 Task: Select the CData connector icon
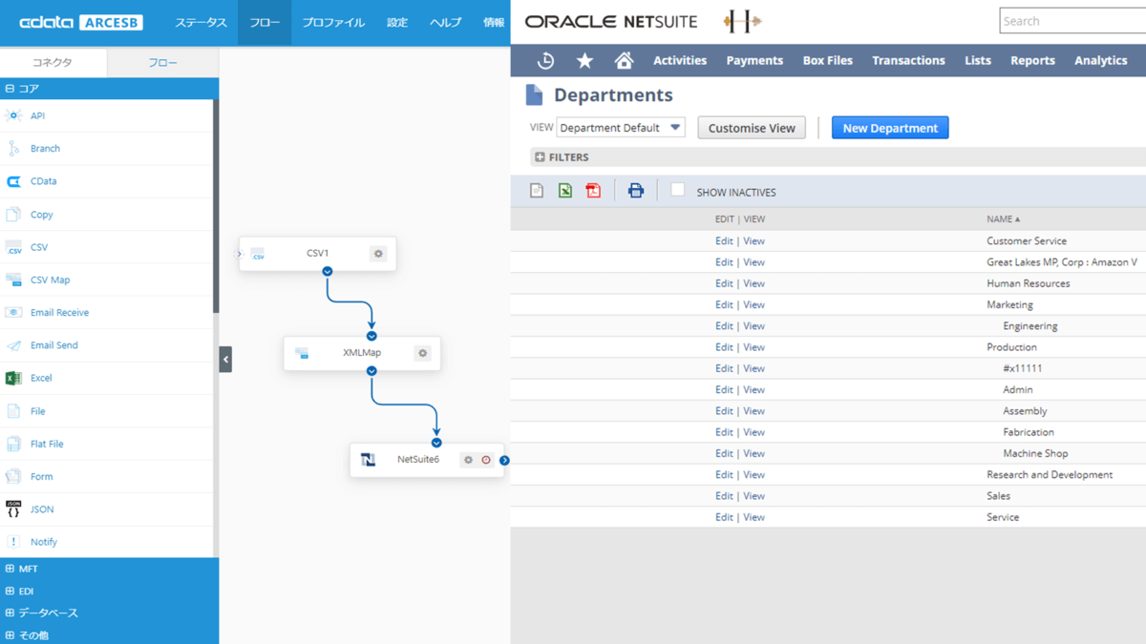tap(13, 181)
